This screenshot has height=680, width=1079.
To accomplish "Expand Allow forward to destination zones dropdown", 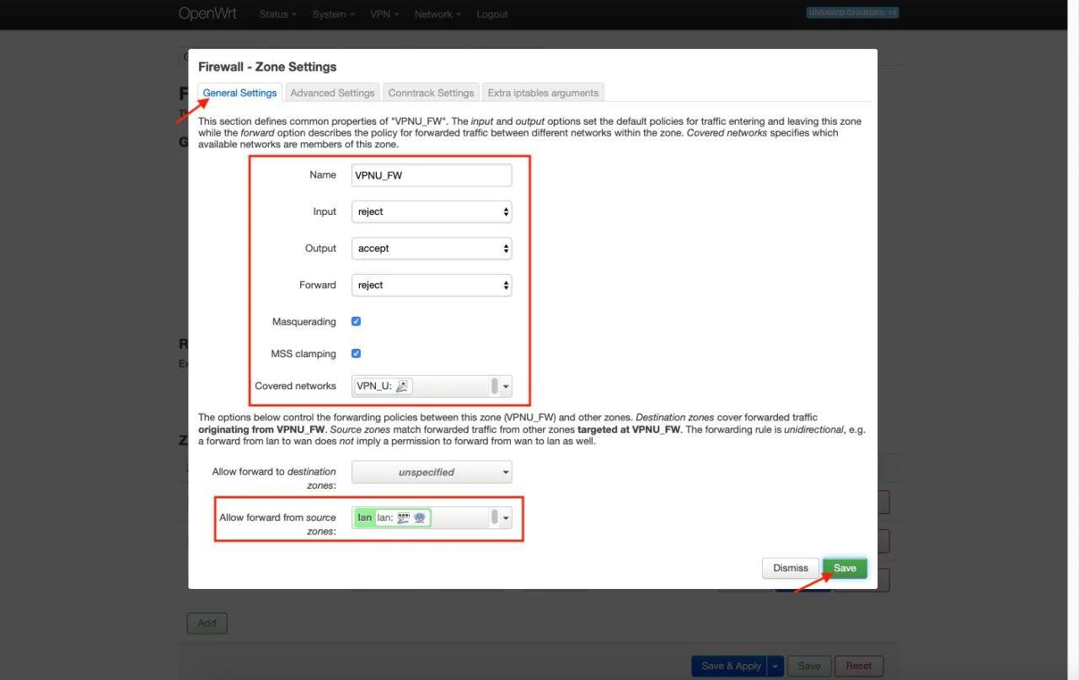I will pyautogui.click(x=431, y=472).
